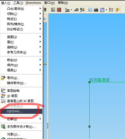Expand the 切除(C) submenu
Viewport: 125px width, 139px height.
pos(21,14)
